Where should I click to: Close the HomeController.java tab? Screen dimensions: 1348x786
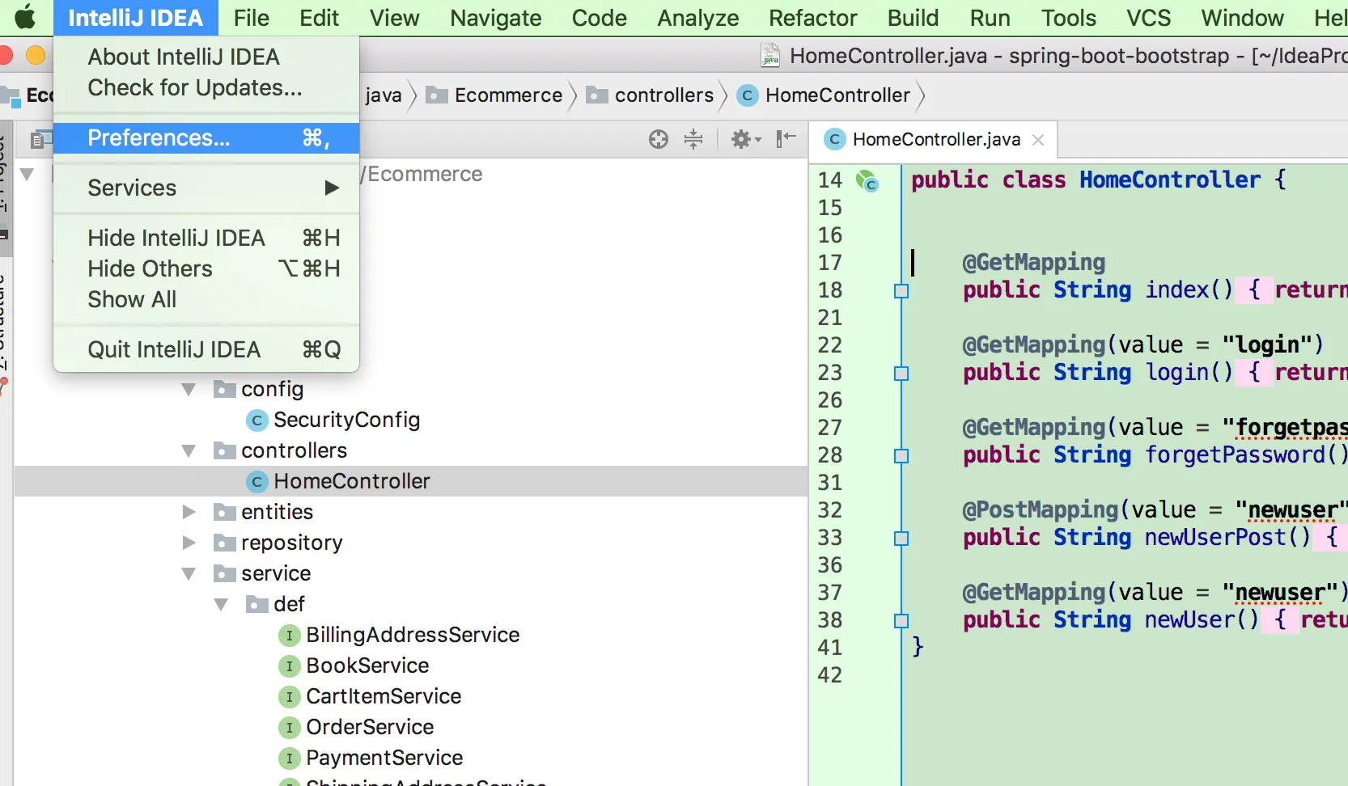[x=1038, y=140]
